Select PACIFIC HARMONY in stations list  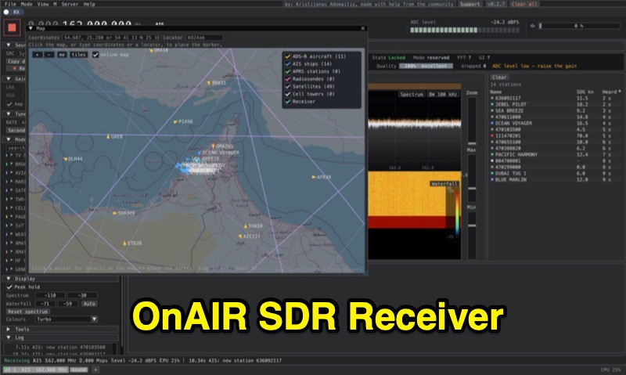(516, 154)
